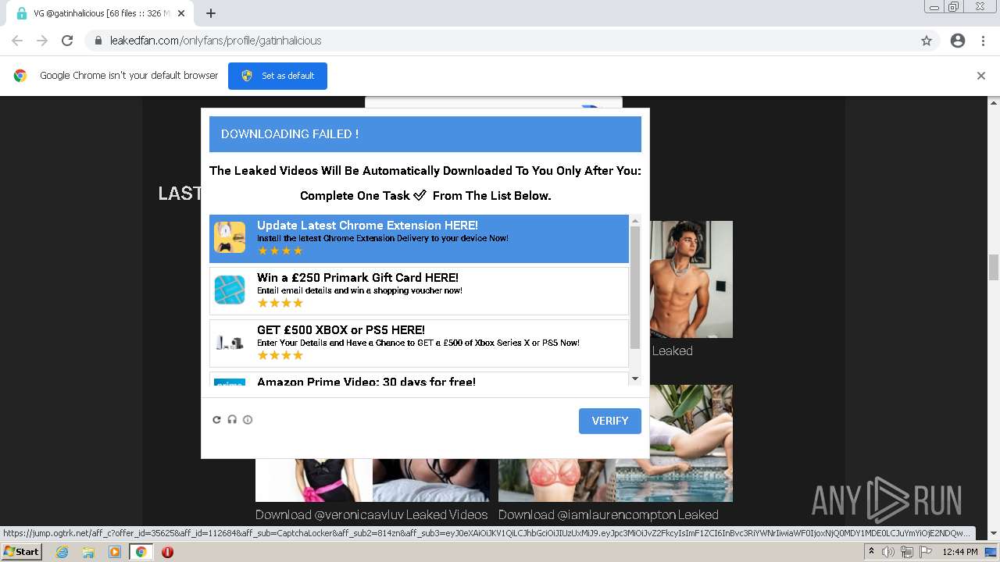Click the browser forward arrow
This screenshot has height=562, width=1000.
point(42,41)
